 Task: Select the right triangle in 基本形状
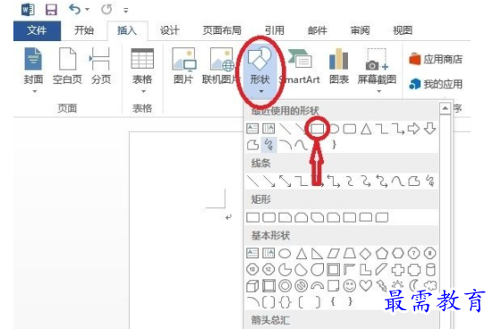coord(317,254)
